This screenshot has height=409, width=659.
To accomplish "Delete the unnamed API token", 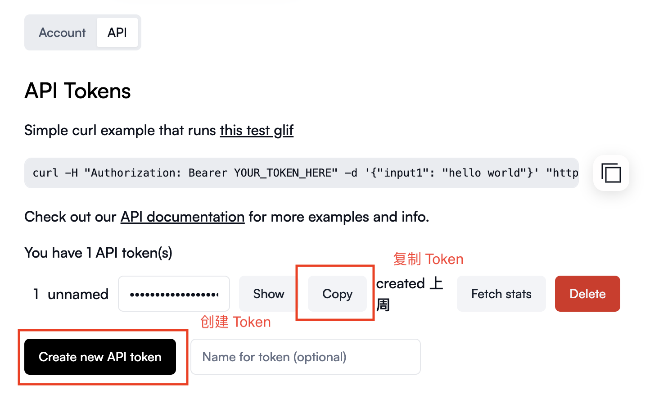I will [x=587, y=294].
